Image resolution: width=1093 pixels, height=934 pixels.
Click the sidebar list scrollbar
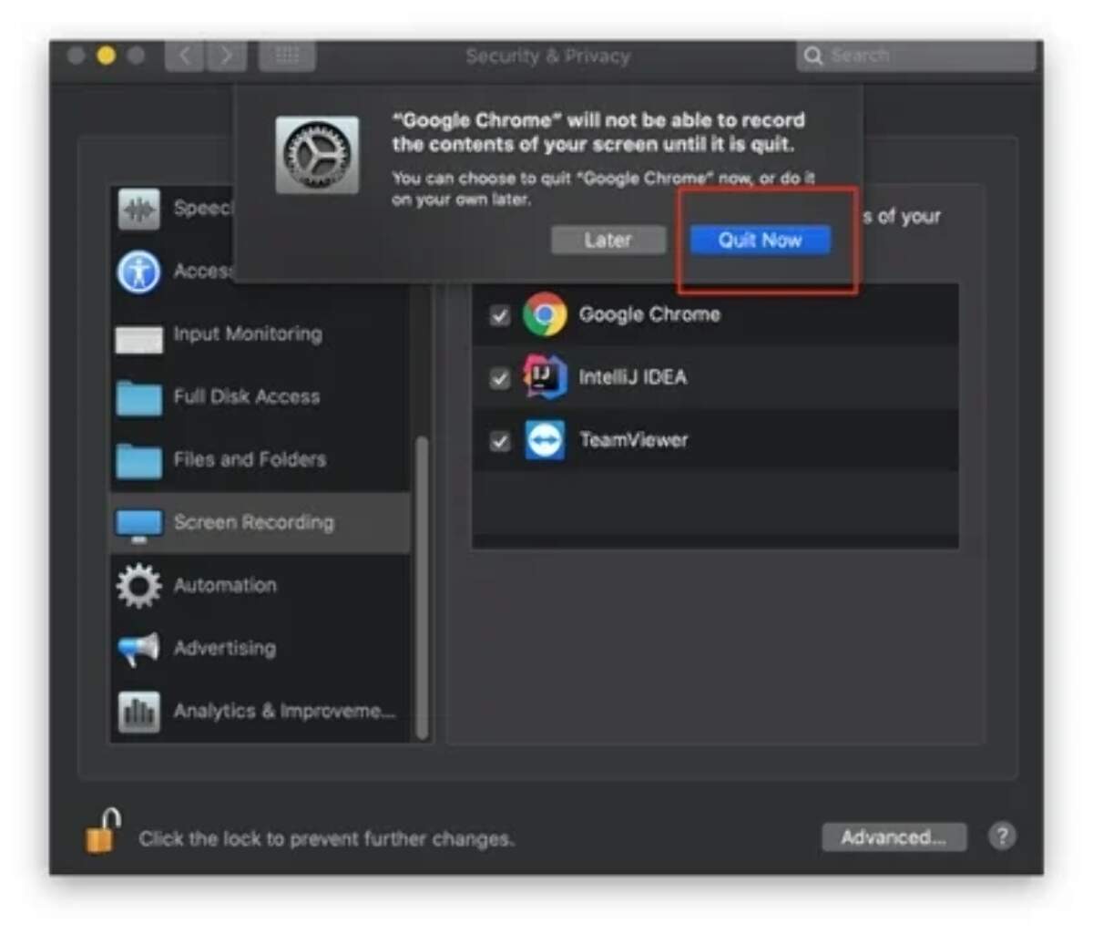point(421,588)
